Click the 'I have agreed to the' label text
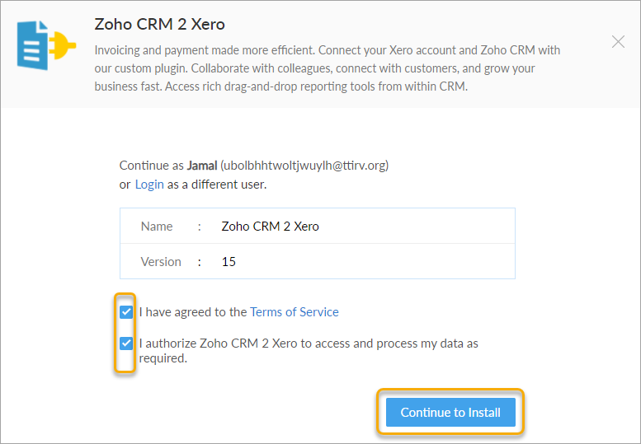The height and width of the screenshot is (444, 641). point(193,312)
